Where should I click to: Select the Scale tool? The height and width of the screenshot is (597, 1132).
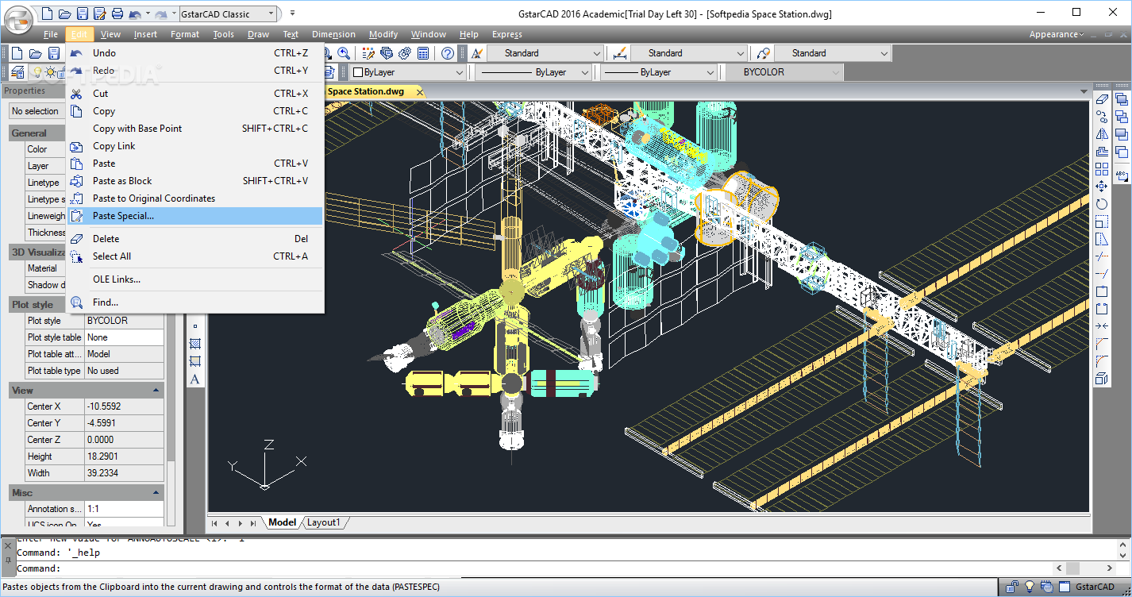[1102, 221]
